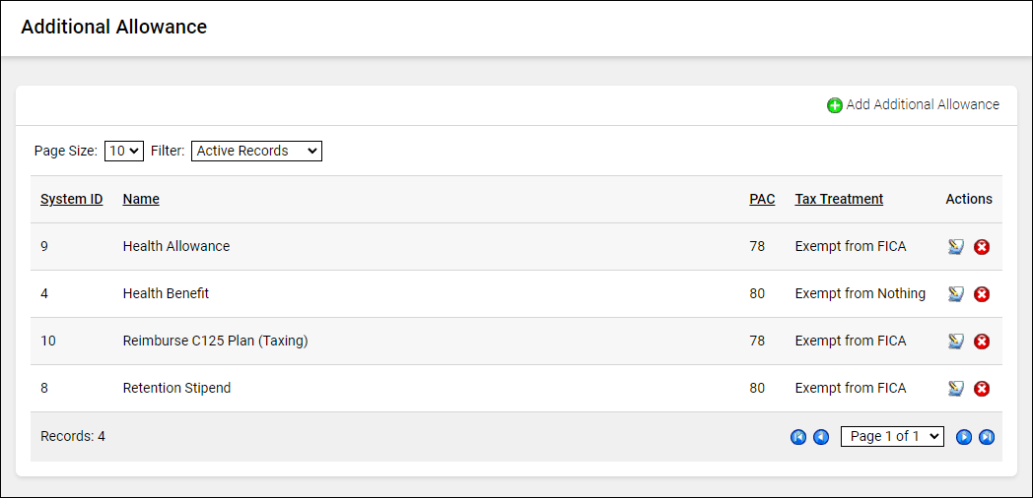This screenshot has width=1033, height=498.
Task: Sort the table by Name column
Action: (x=141, y=199)
